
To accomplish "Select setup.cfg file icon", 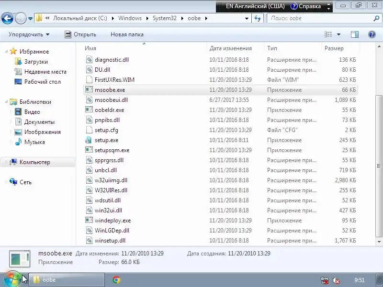I will pos(89,130).
